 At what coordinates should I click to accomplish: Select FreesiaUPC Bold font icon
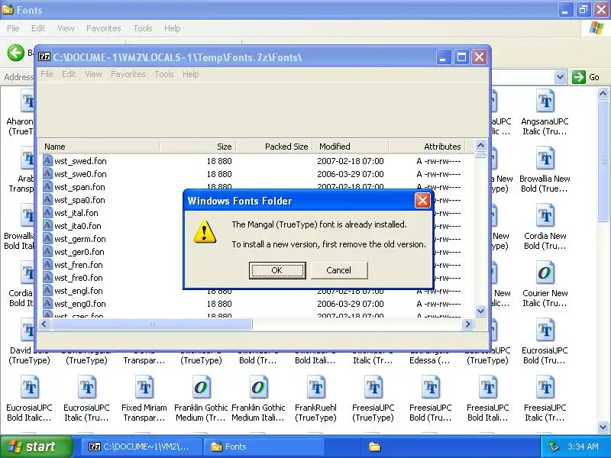(x=430, y=387)
